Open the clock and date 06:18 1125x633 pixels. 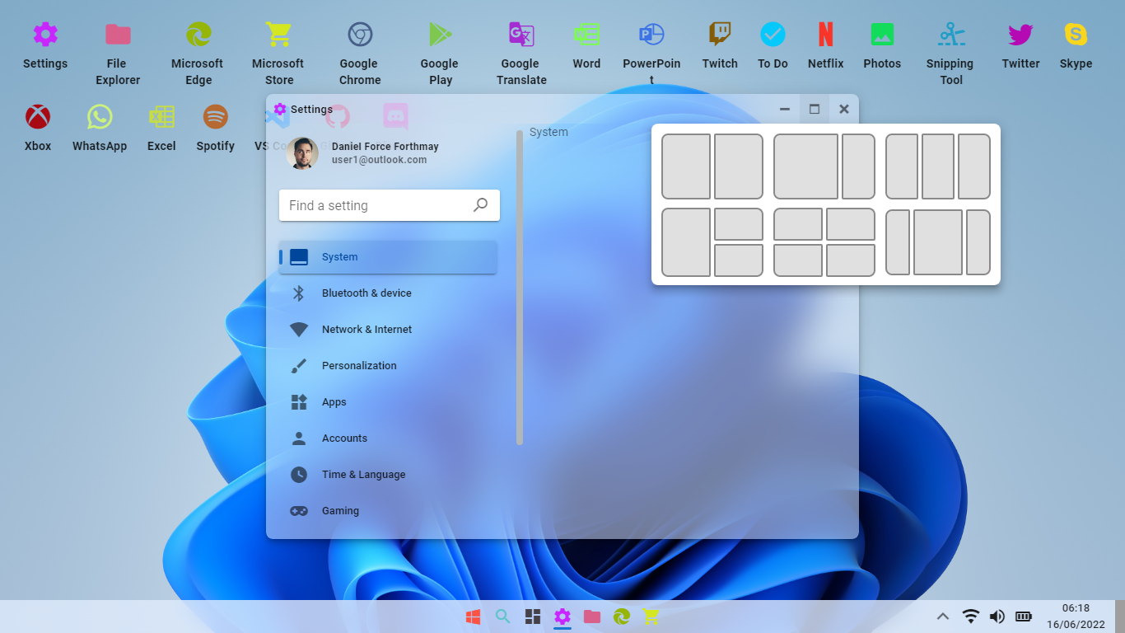[1076, 617]
